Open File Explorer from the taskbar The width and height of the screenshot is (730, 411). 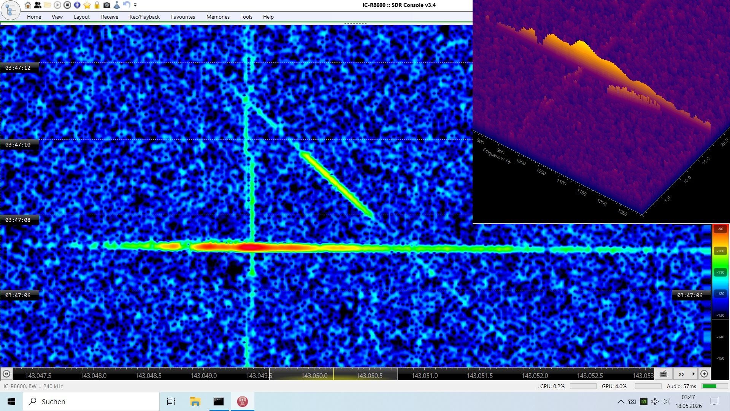click(x=195, y=401)
